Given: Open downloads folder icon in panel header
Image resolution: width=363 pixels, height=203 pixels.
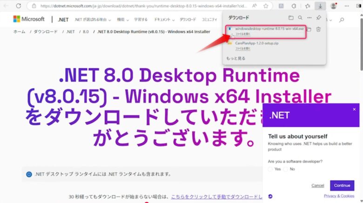Looking at the screenshot, I should click(291, 17).
